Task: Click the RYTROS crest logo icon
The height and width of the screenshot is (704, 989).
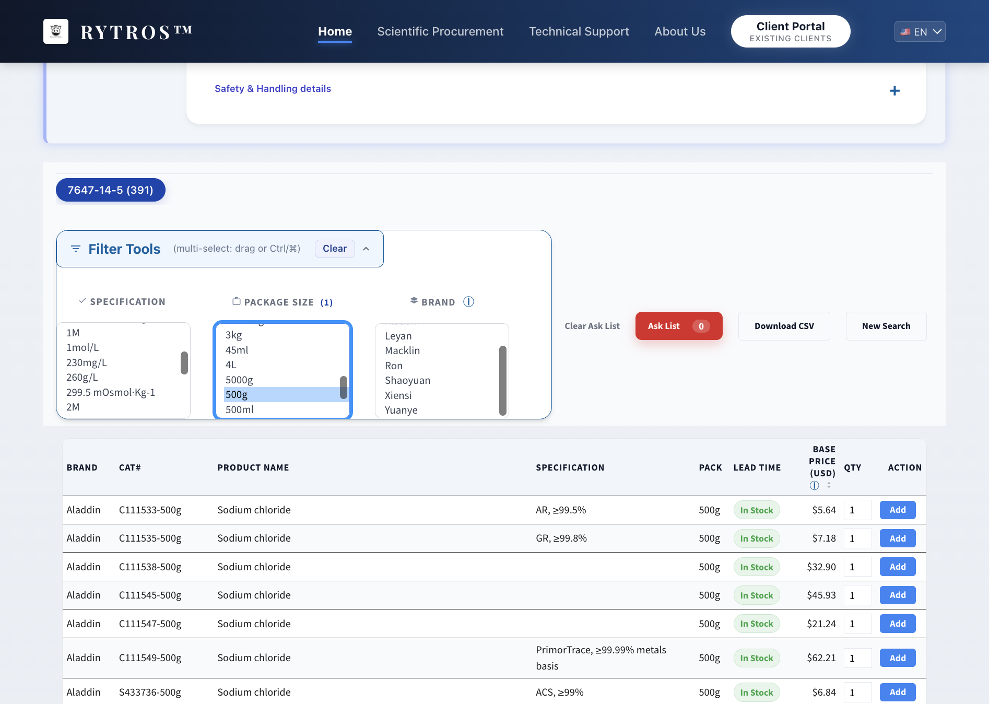Action: 56,31
